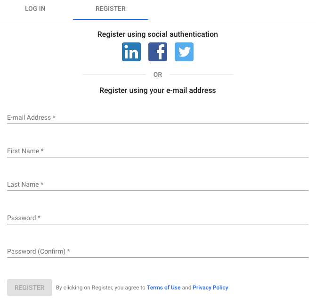
Task: Focus the Password (Confirm) field
Action: coord(158,252)
